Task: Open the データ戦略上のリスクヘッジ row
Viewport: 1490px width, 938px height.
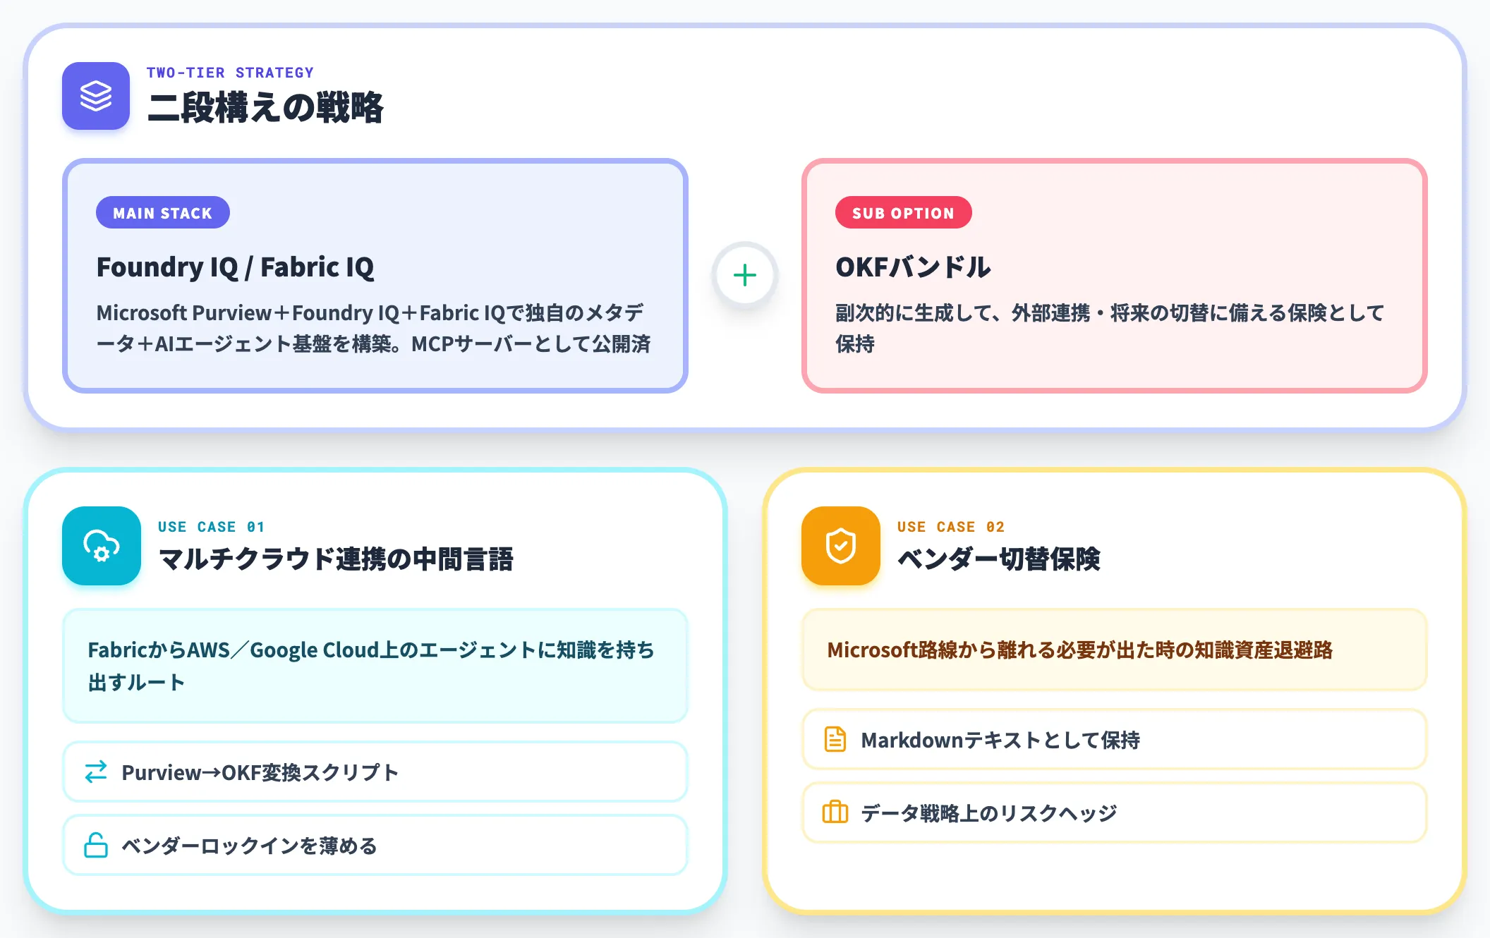Action: click(1115, 812)
